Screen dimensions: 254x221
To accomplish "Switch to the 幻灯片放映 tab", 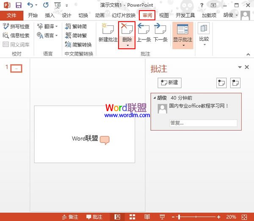I will (124, 15).
